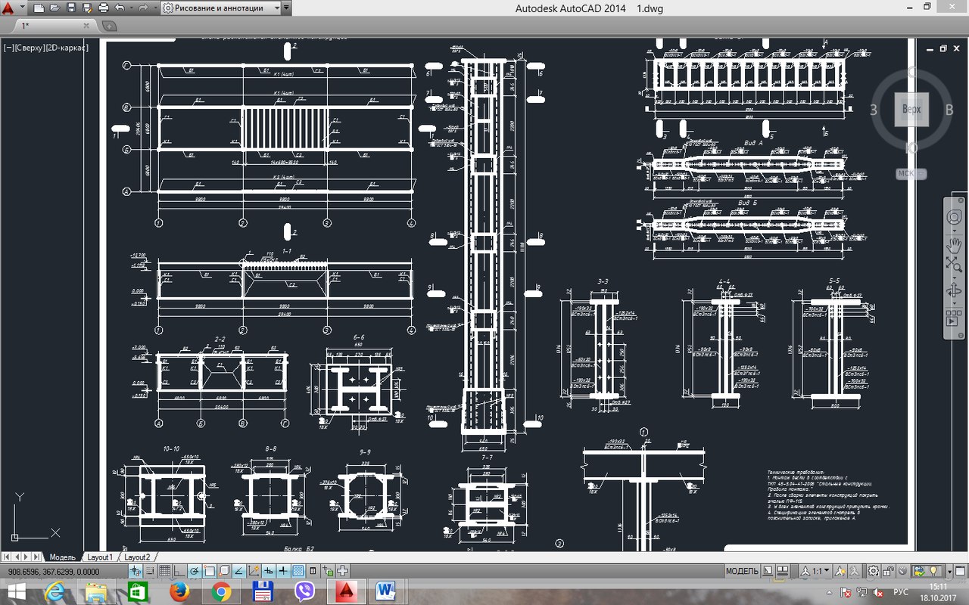Select the Pan hand tool
The height and width of the screenshot is (605, 969).
coord(954,244)
